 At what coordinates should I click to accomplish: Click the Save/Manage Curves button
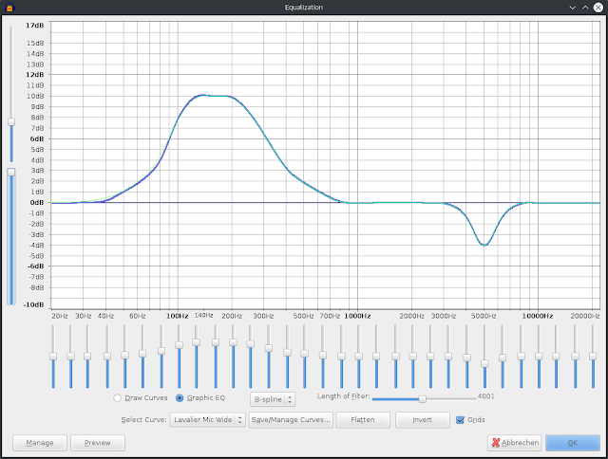(291, 420)
